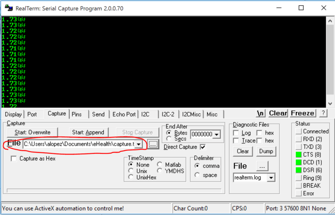Click the BREAK status indicator

[298, 185]
